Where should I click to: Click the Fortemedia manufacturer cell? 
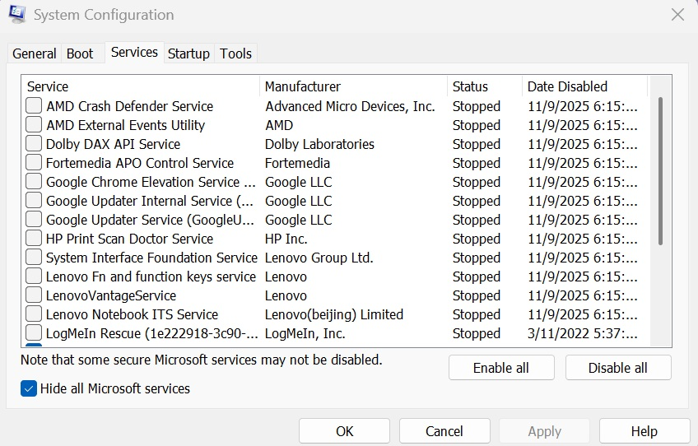297,164
